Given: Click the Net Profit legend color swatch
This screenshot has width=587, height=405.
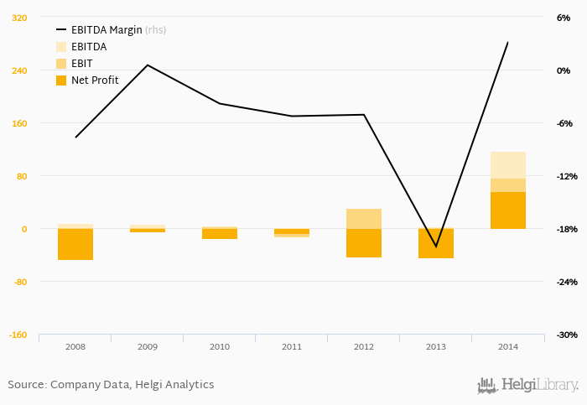Looking at the screenshot, I should pyautogui.click(x=61, y=80).
